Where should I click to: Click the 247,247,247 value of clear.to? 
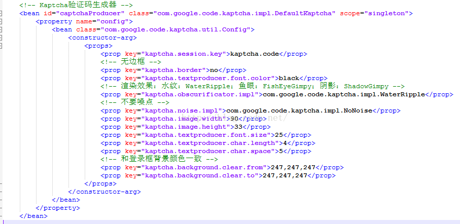click(x=285, y=176)
